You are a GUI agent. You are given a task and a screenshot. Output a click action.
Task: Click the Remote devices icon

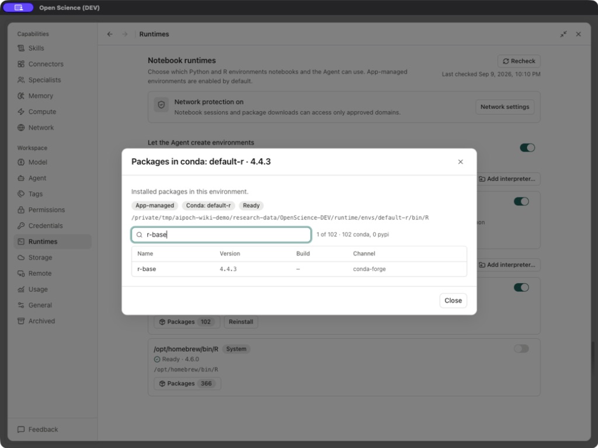click(21, 274)
